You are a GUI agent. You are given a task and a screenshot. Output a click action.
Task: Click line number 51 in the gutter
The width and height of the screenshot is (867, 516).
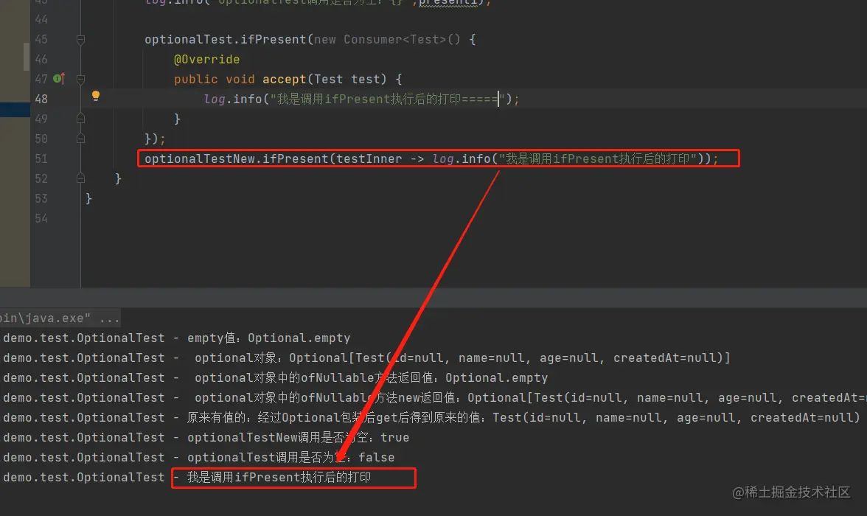point(41,158)
